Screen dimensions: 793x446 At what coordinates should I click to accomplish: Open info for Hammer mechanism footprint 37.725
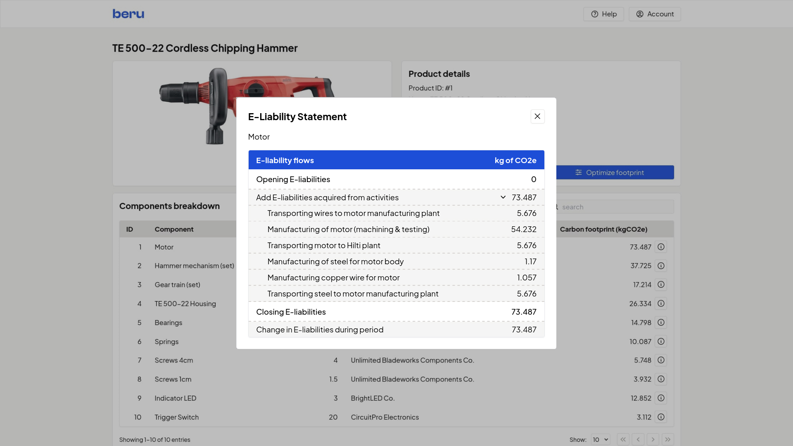click(661, 266)
